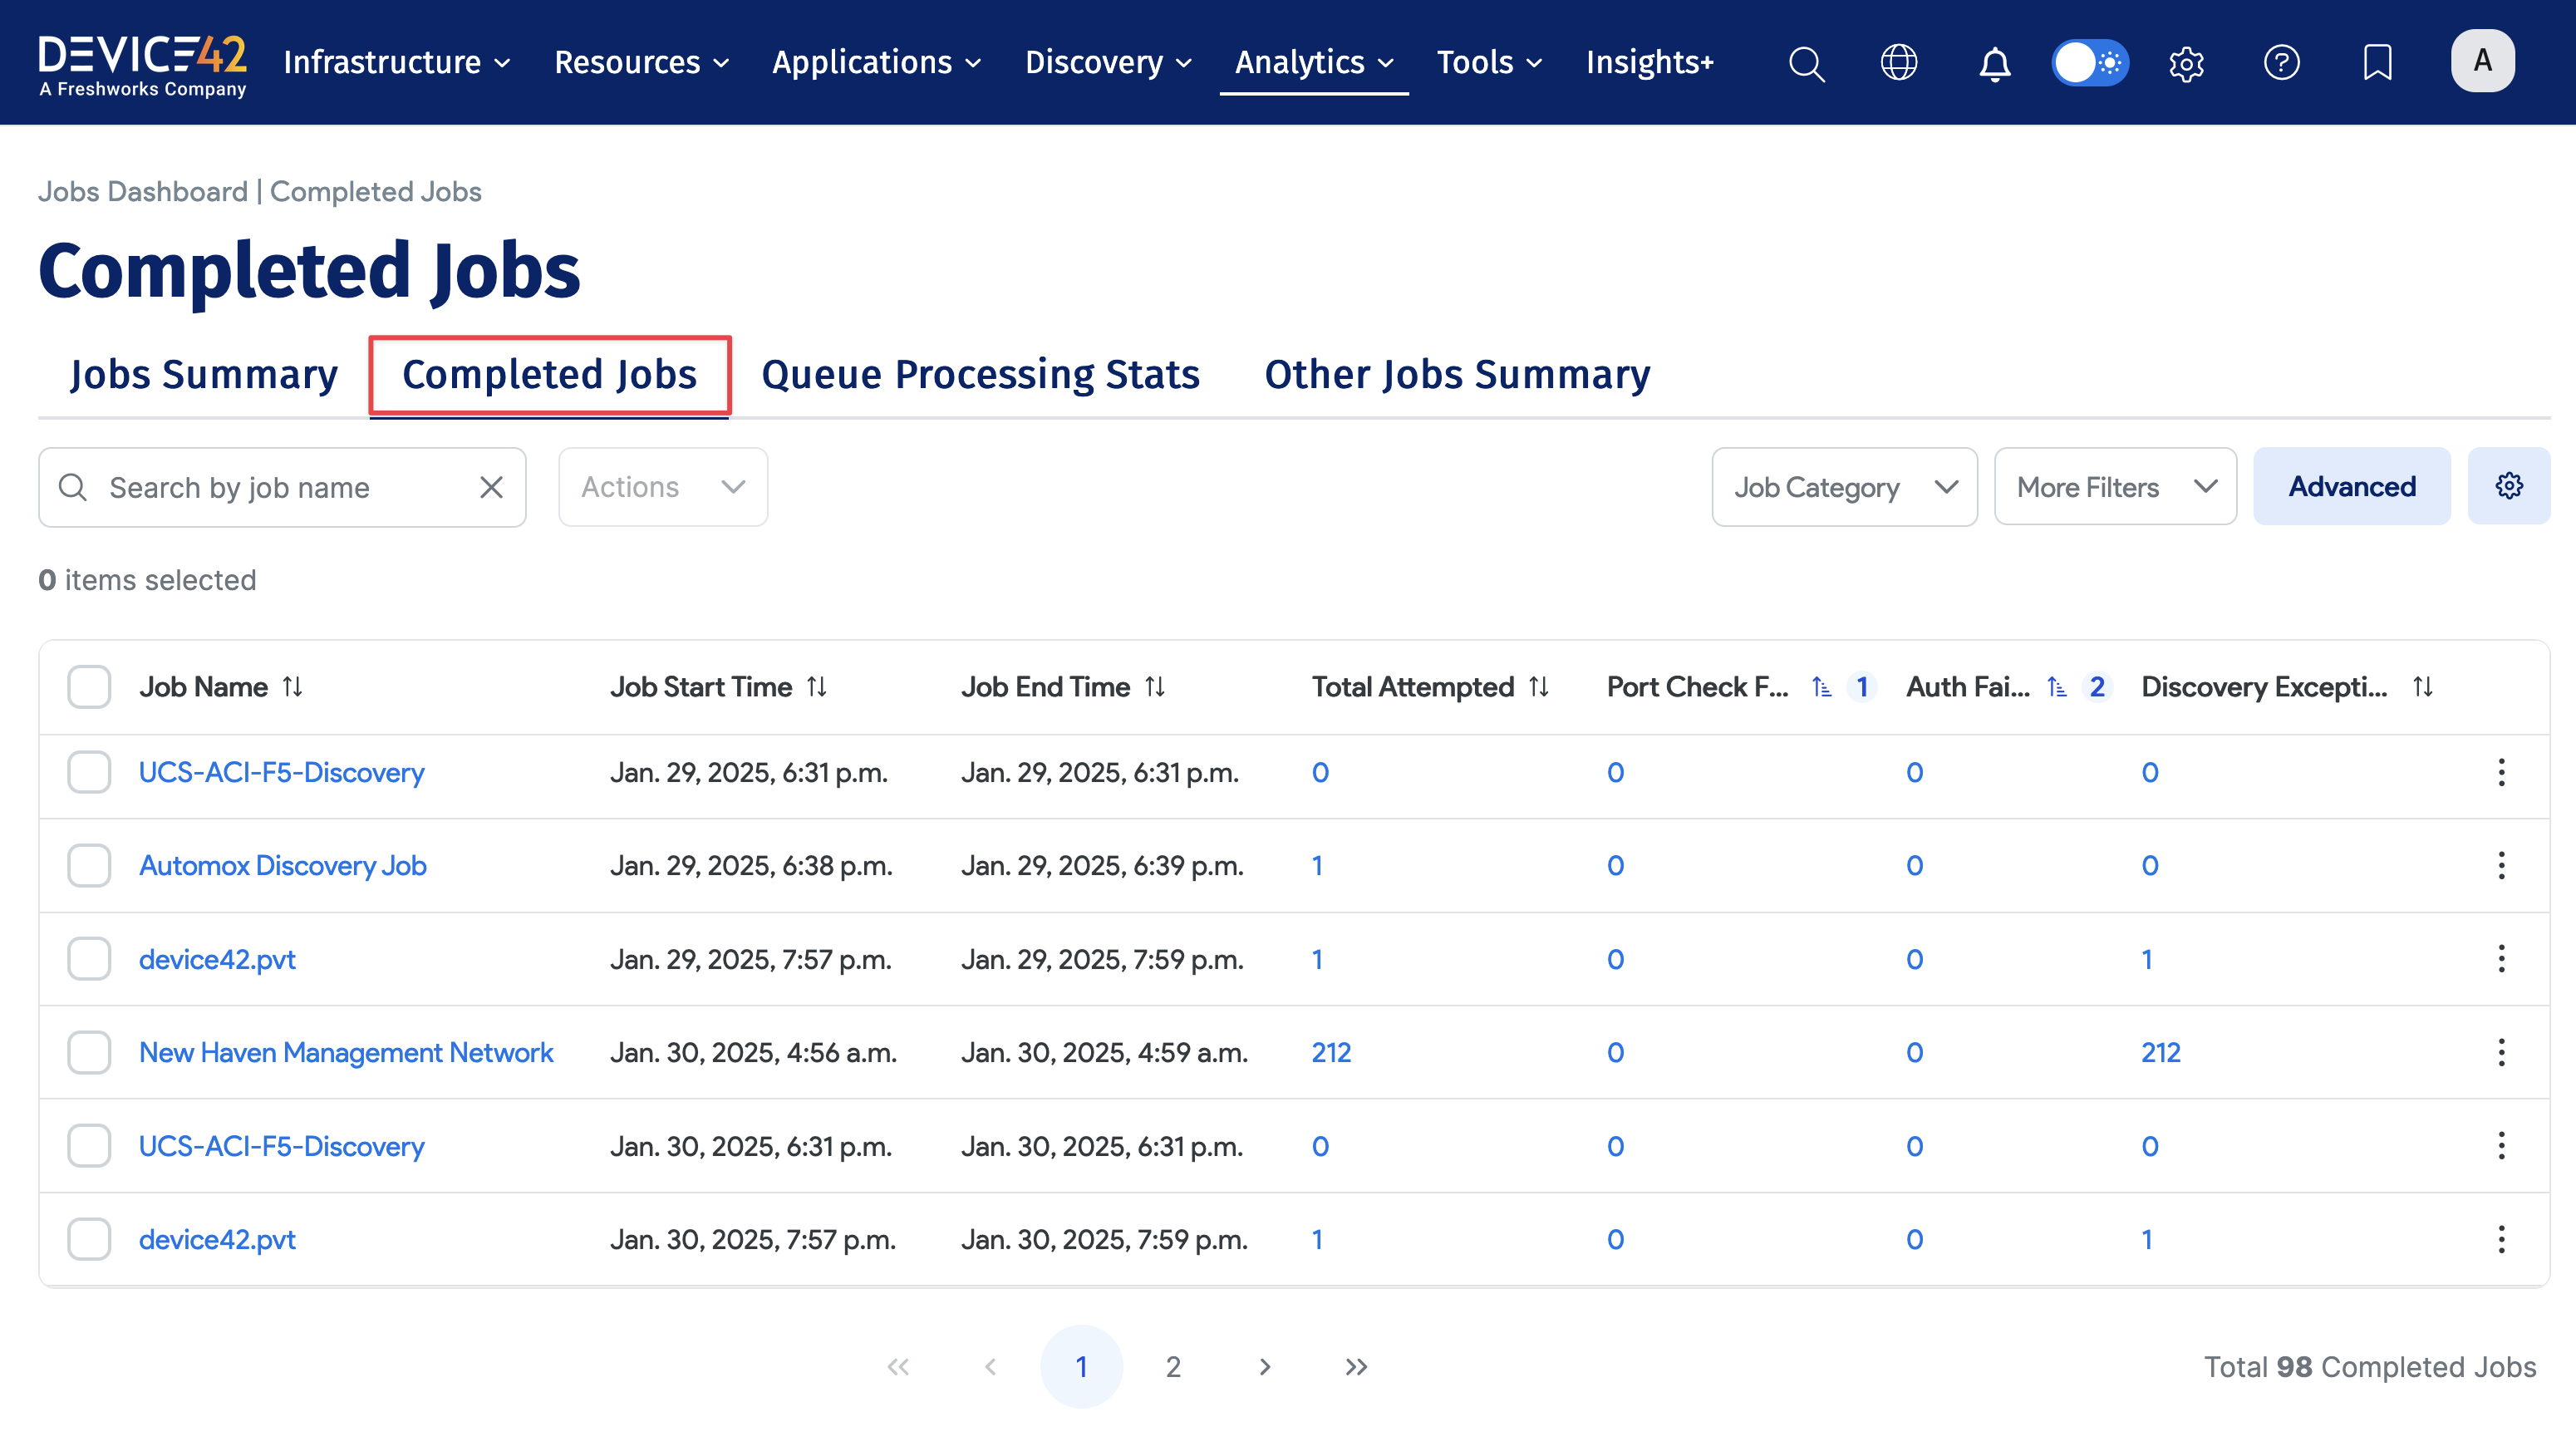Go to the next page arrow
Viewport: 2576px width, 1456px height.
1265,1367
